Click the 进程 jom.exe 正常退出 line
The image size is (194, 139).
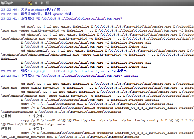coord(65,71)
